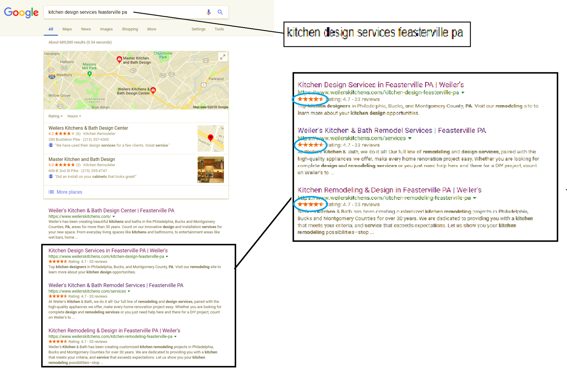
Task: Click kitchen photo thumbnail for Master Kitchen listing
Action: click(x=211, y=170)
